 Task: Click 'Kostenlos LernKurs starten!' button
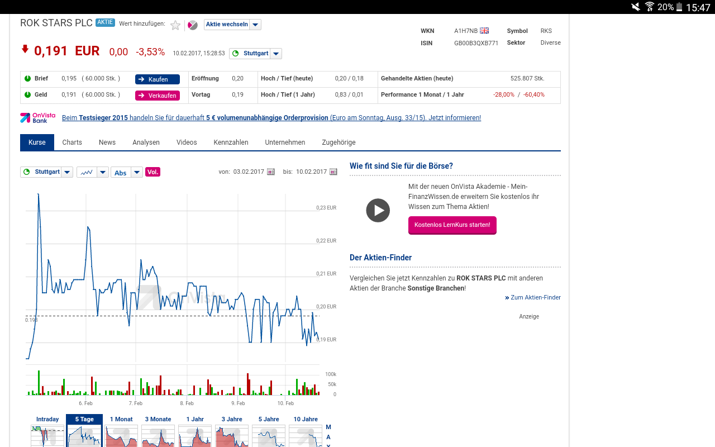[x=452, y=225]
